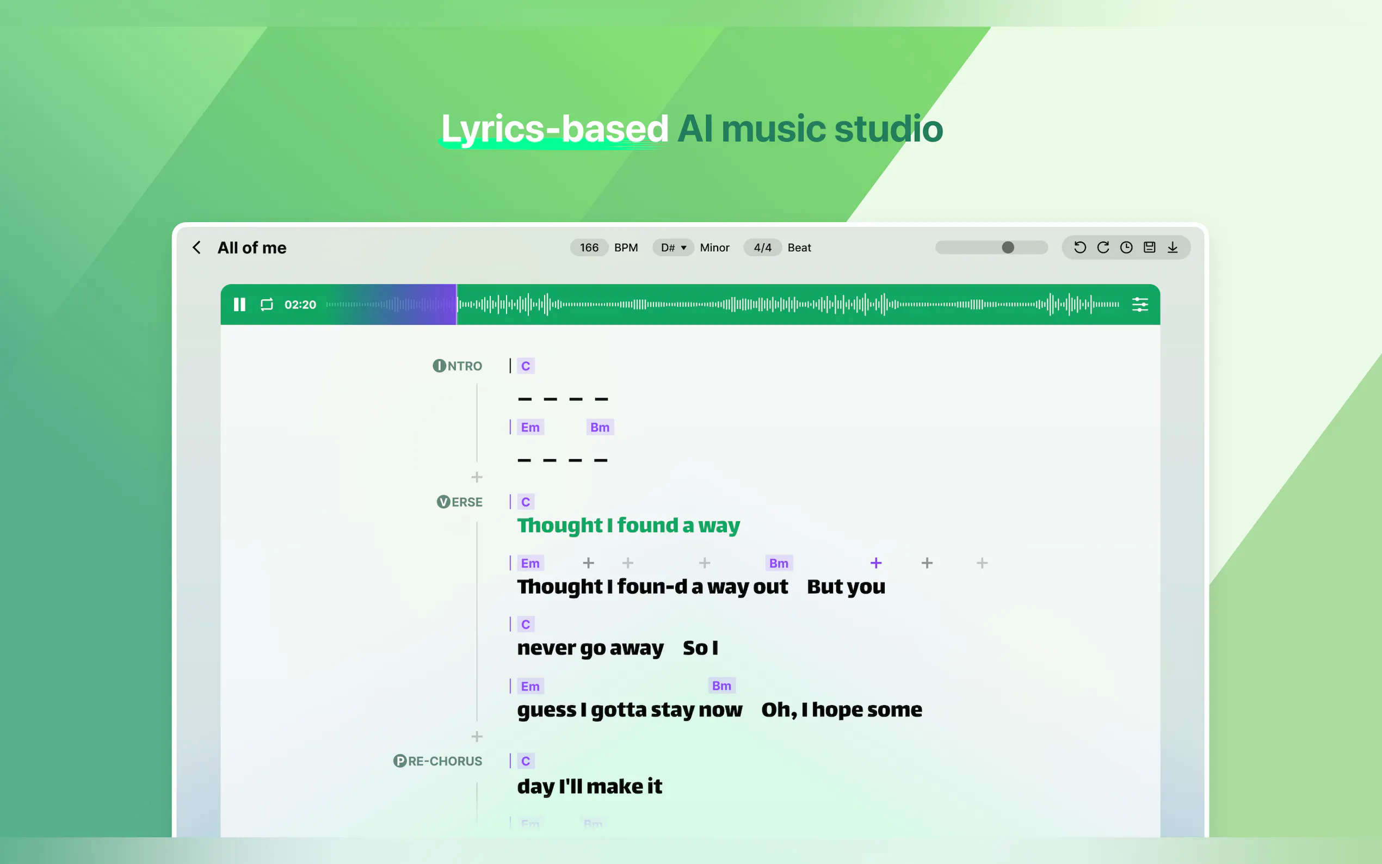Select the Minor scale label
Image resolution: width=1382 pixels, height=864 pixels.
click(x=715, y=248)
